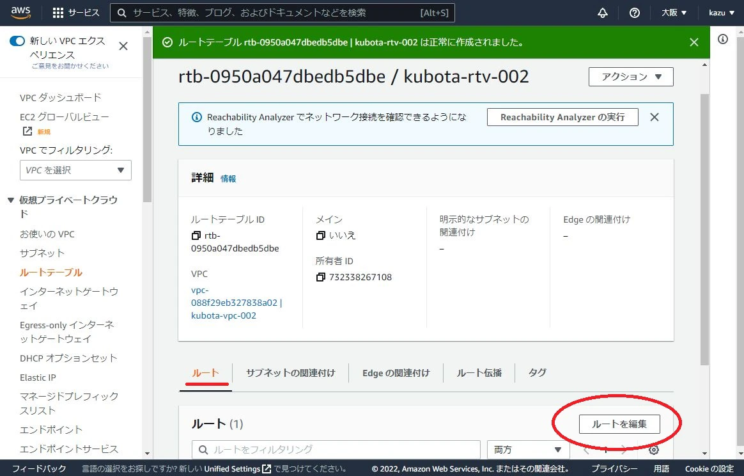Copy the owner ID 732338267108 icon

[x=321, y=277]
